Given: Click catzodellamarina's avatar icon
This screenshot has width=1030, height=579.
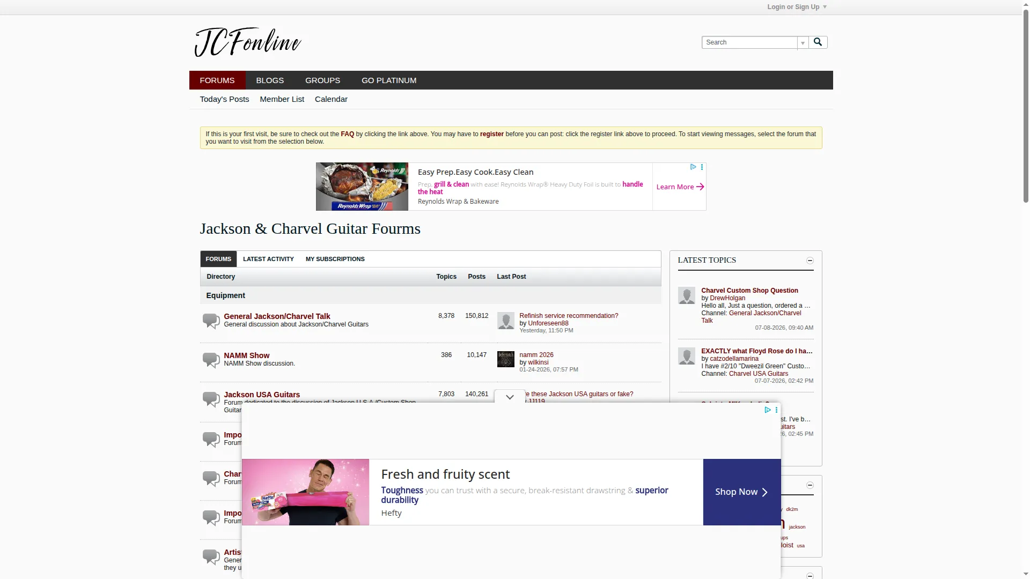Looking at the screenshot, I should (x=687, y=356).
